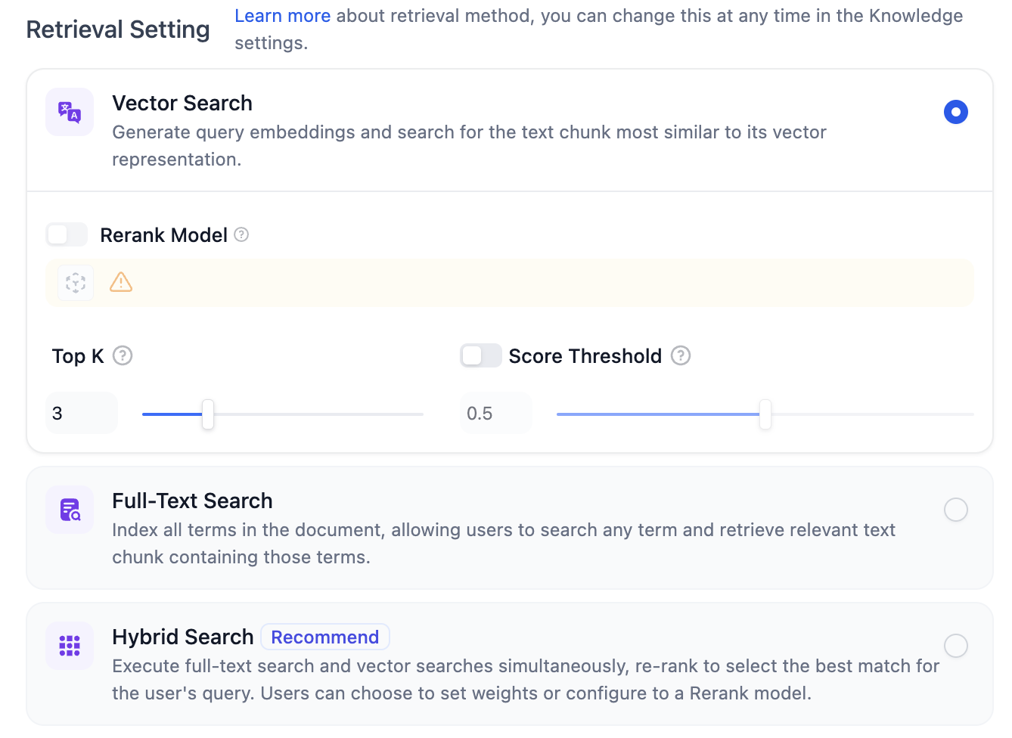Image resolution: width=1012 pixels, height=738 pixels.
Task: Click the Top K slider handle
Action: pos(208,414)
